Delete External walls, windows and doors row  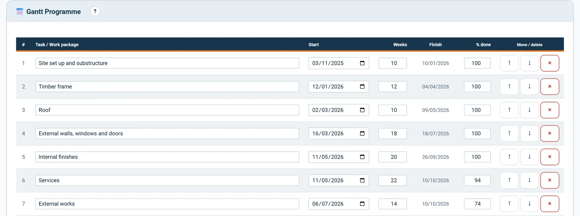click(550, 134)
